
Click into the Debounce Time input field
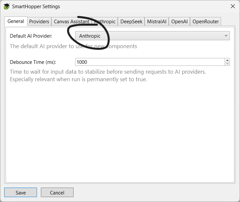[x=150, y=62]
